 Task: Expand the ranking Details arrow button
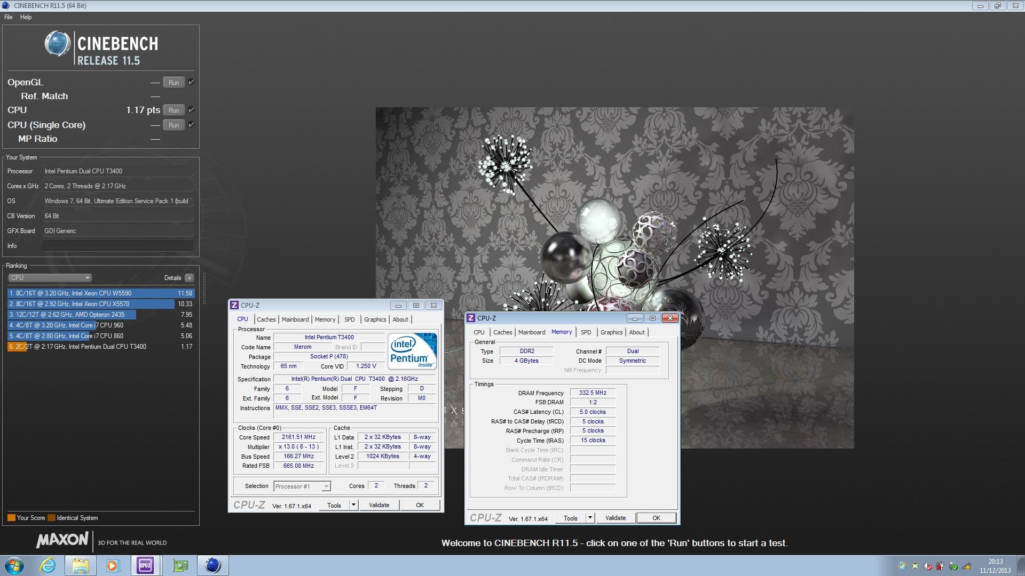[189, 278]
